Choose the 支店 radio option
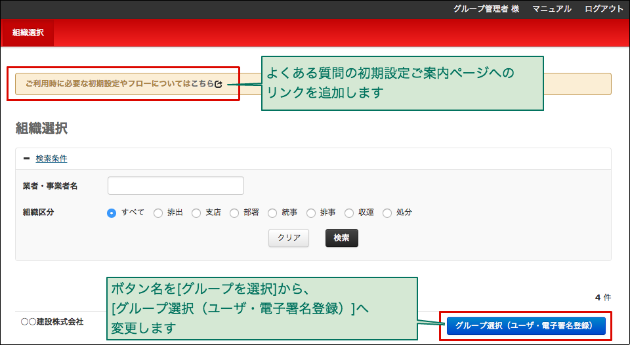 click(196, 213)
